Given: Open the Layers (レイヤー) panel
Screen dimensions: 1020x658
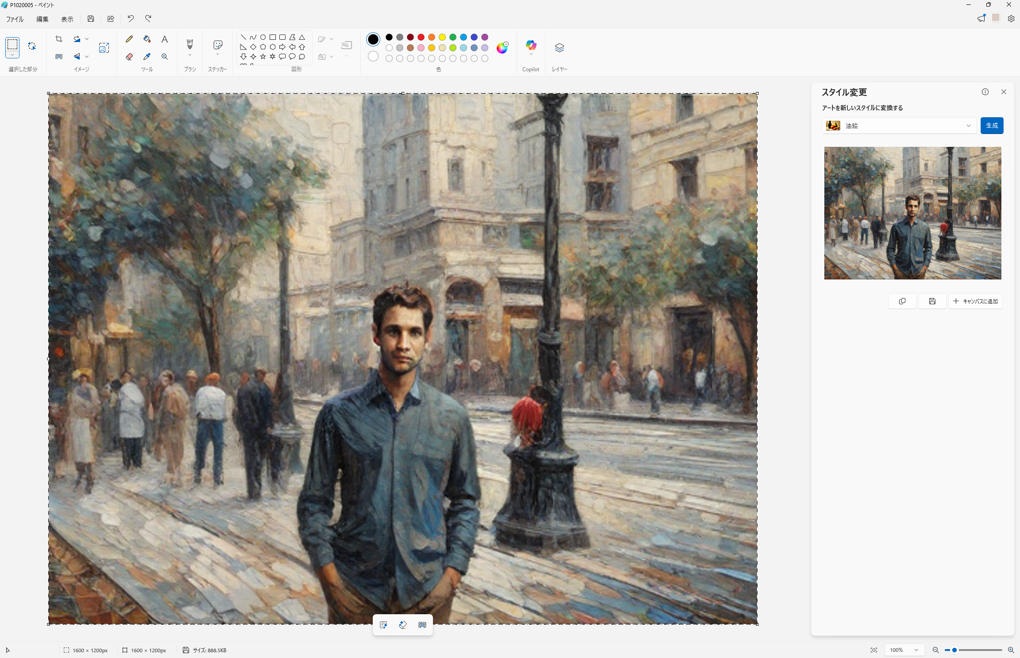Looking at the screenshot, I should coord(559,48).
